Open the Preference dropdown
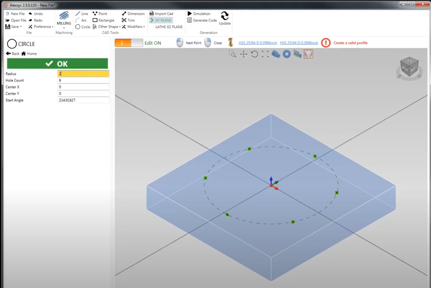This screenshot has height=288, width=431. pos(41,27)
